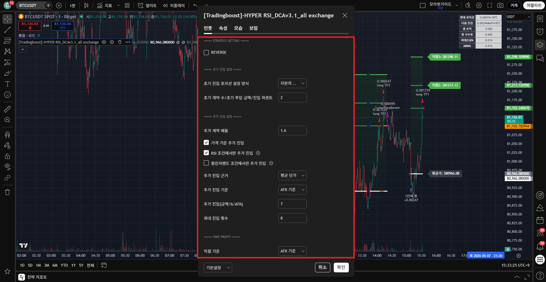Take a chart snapshot with camera icon

tap(500, 5)
